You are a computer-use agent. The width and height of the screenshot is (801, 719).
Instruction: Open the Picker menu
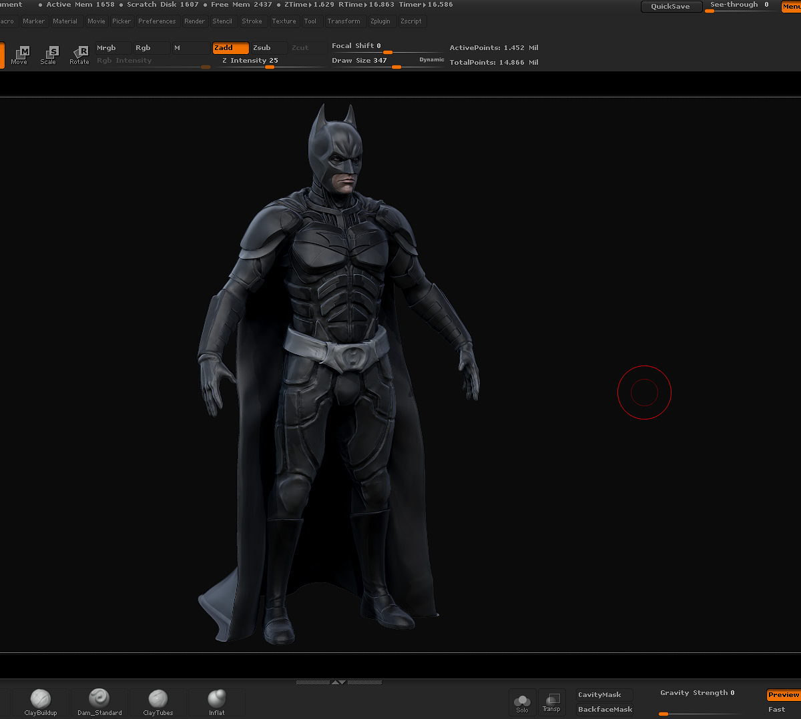(x=121, y=21)
